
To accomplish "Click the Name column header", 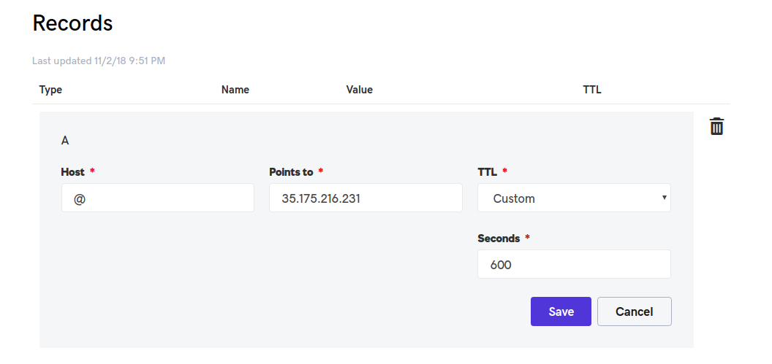I will [235, 90].
